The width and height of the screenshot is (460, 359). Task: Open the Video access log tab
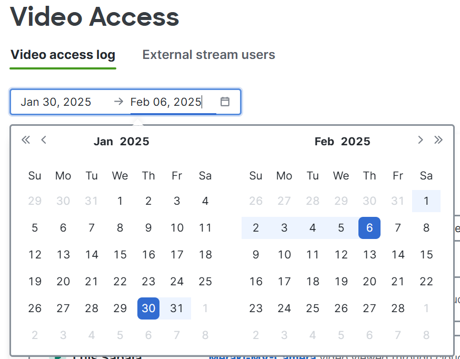tap(63, 55)
